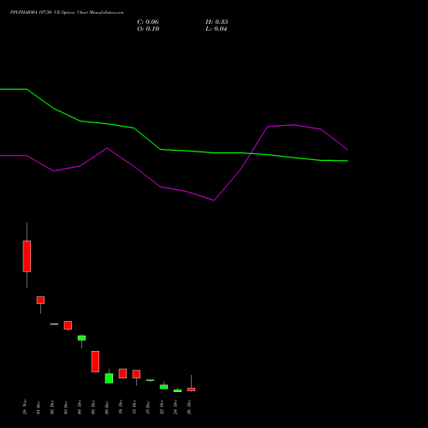Image resolution: width=428 pixels, height=428 pixels.
Task: Click the "26 Dec" date axis label
Action: 189,407
